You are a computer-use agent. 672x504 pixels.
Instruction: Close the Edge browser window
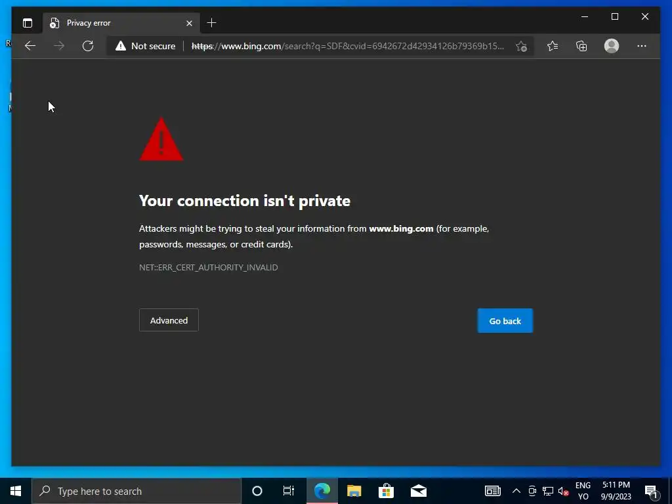(x=645, y=16)
